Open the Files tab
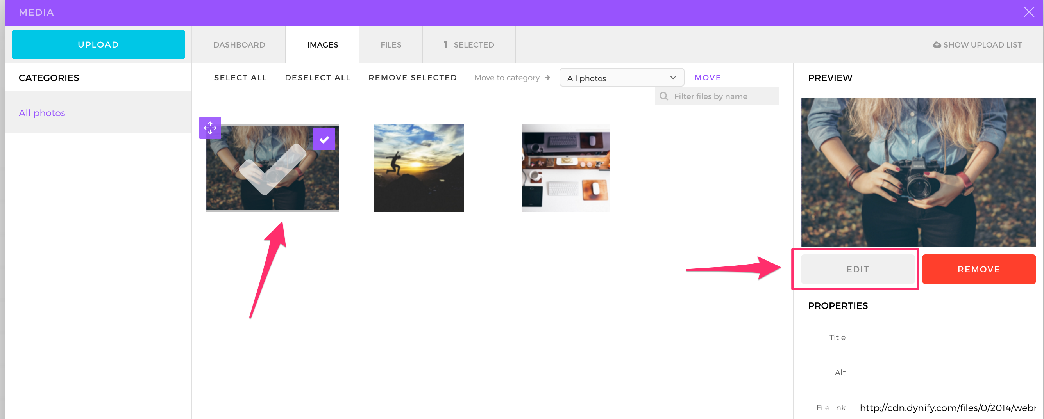This screenshot has height=419, width=1044. click(391, 45)
